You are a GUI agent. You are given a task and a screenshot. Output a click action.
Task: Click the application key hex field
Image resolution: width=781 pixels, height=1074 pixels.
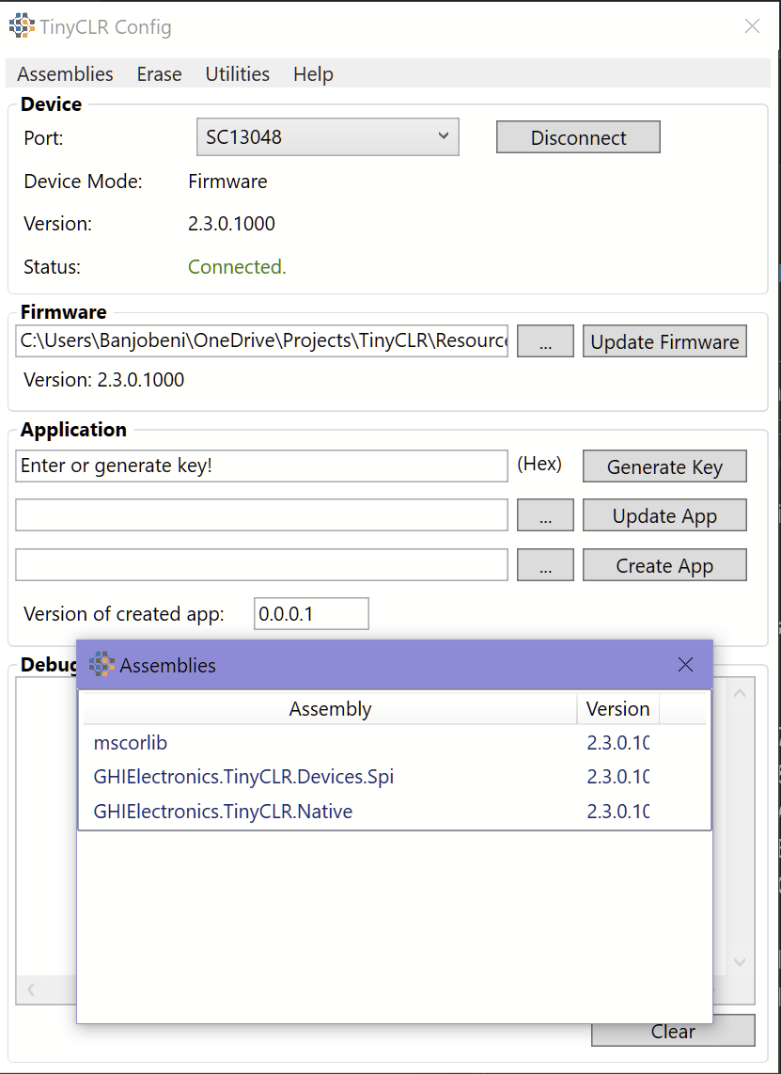pyautogui.click(x=261, y=466)
